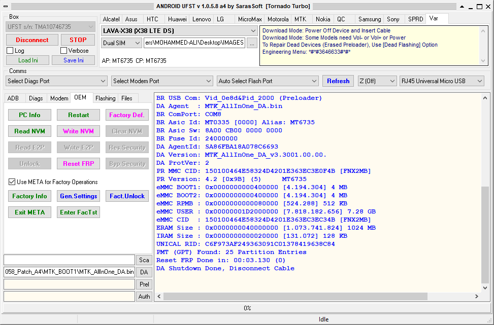Open the Modem tab
Viewport: 494px width, 325px height.
tap(59, 98)
